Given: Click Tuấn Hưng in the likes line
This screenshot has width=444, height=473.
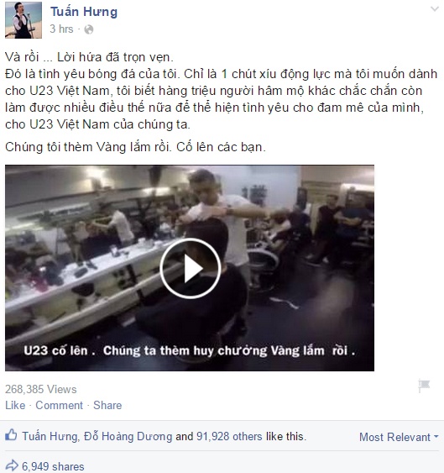Looking at the screenshot, I should [x=50, y=437].
